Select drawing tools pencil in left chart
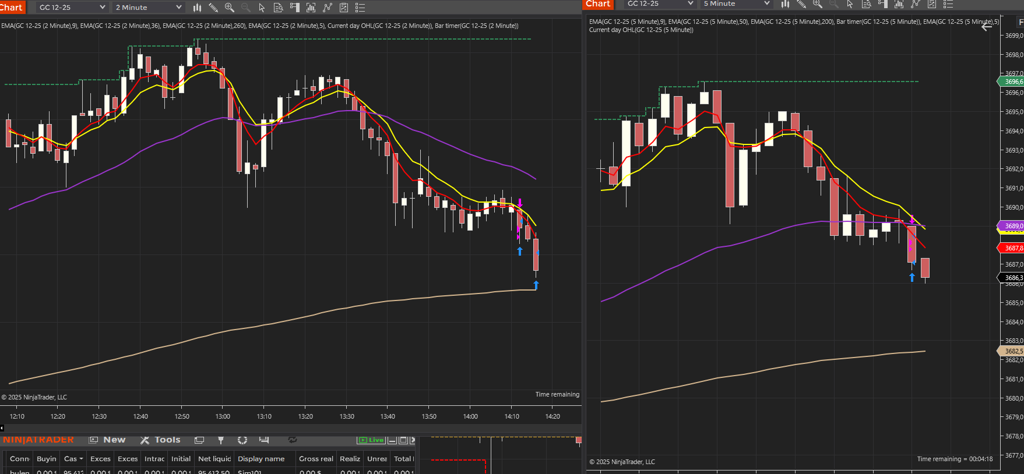 213,8
